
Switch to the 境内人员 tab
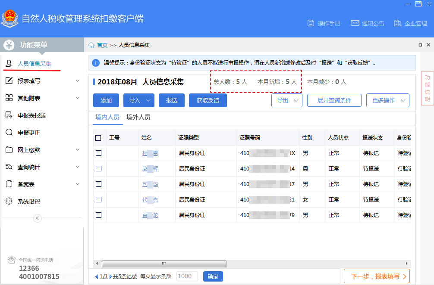click(x=107, y=117)
